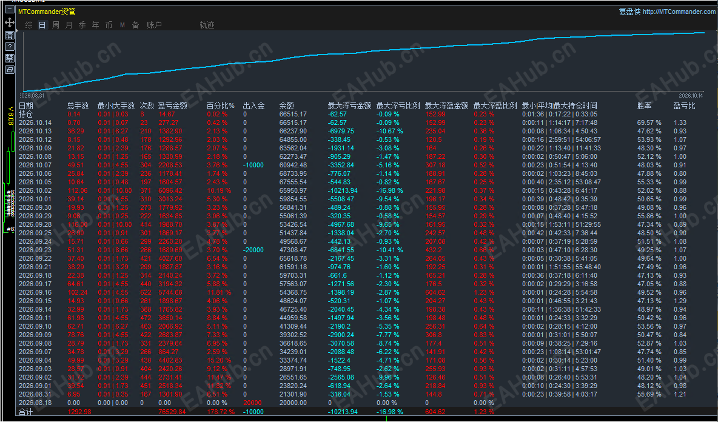
Task: Open the 账户 account tab
Action: 154,25
